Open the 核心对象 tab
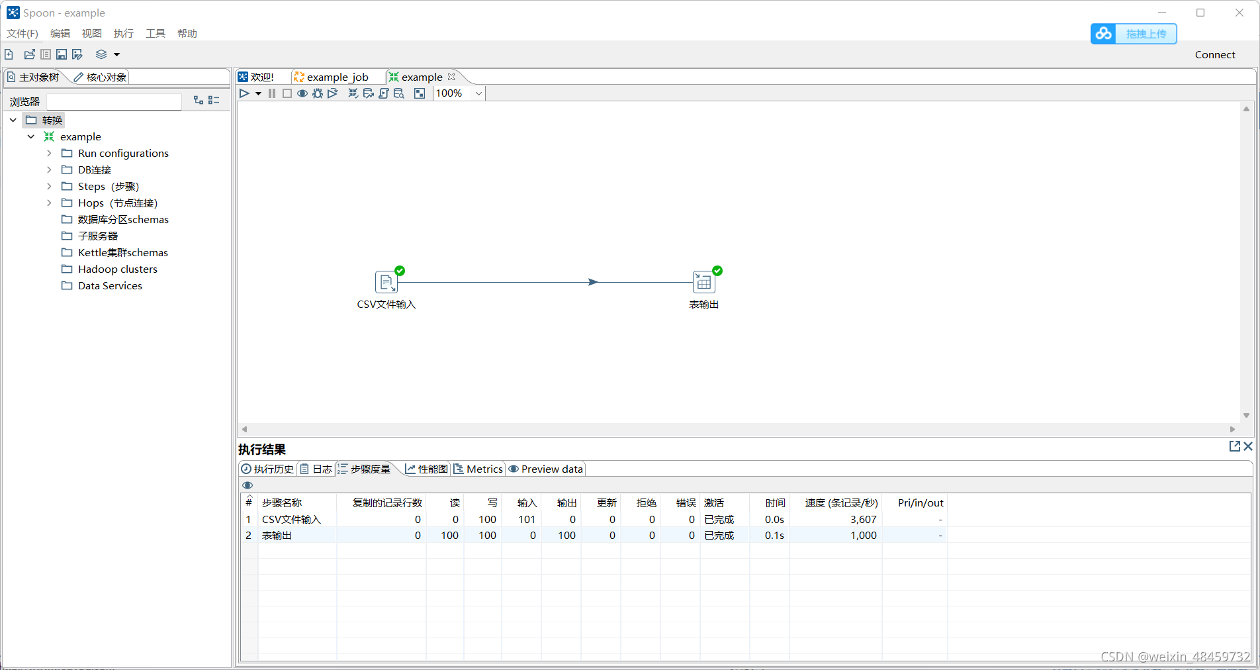 point(101,77)
